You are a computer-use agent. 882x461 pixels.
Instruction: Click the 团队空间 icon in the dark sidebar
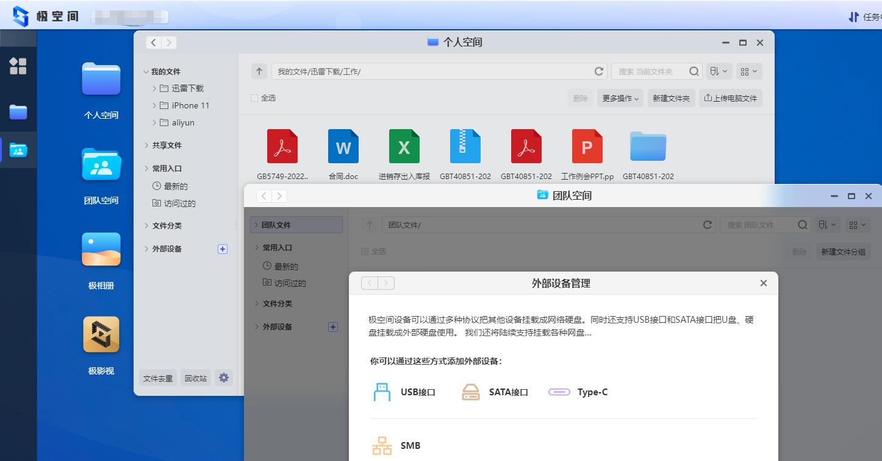18,150
